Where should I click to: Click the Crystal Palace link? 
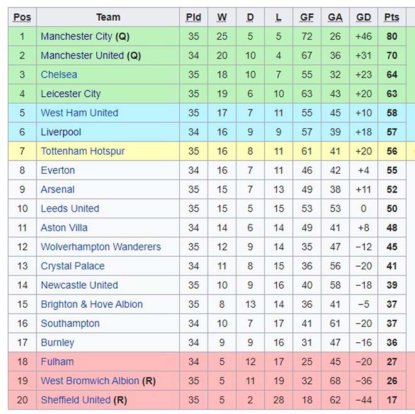point(72,266)
